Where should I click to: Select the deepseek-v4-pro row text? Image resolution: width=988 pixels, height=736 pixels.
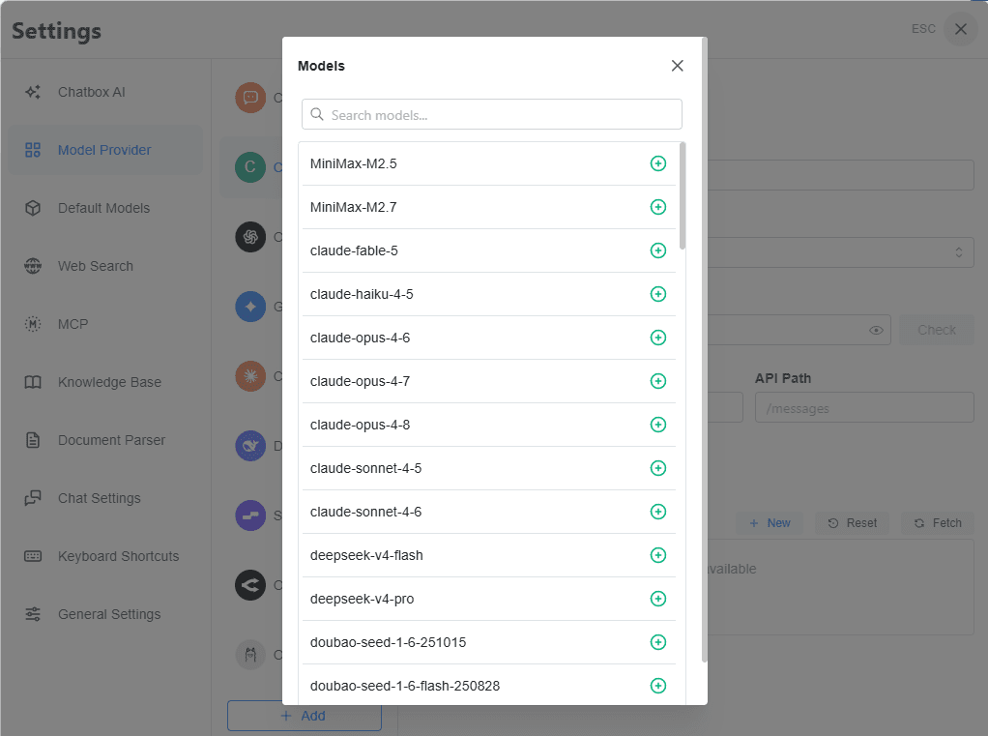pos(362,599)
